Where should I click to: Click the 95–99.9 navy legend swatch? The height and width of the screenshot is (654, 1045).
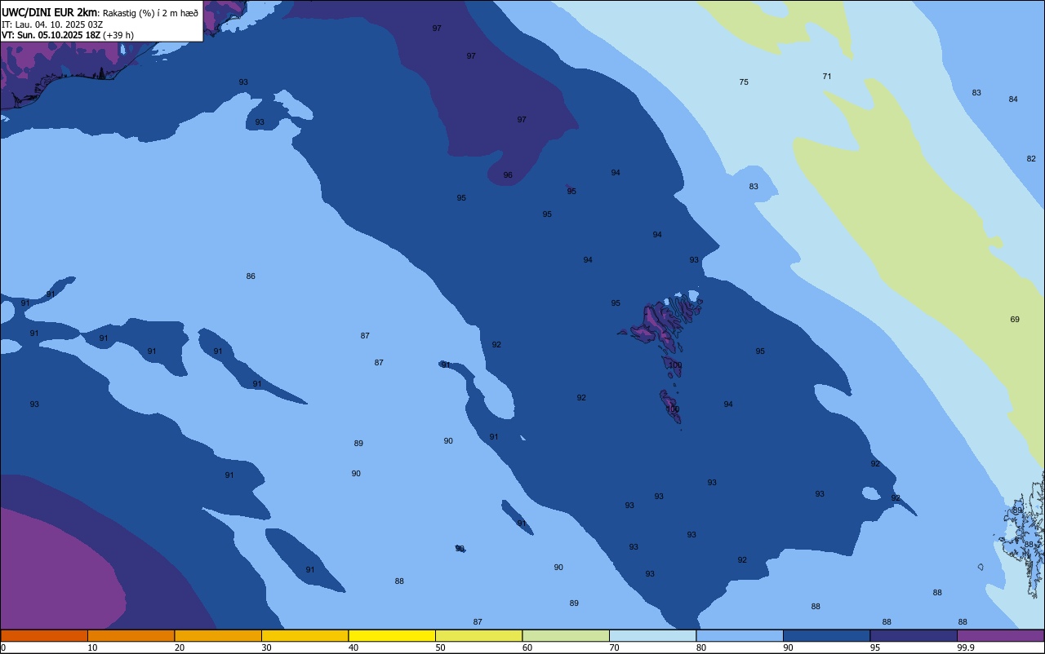pyautogui.click(x=914, y=635)
